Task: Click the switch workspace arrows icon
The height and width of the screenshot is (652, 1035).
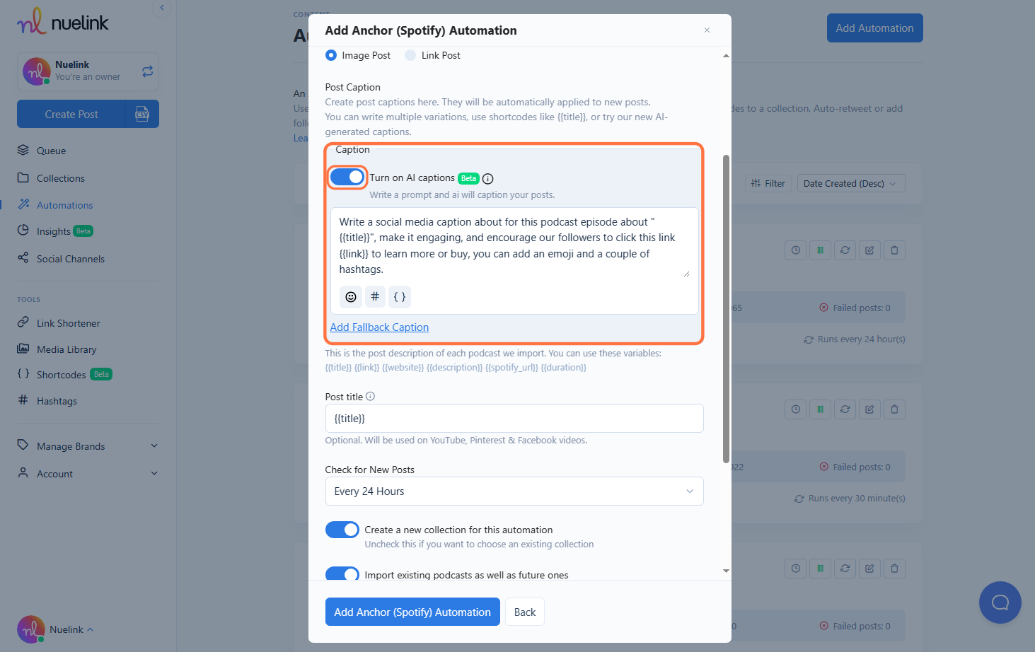Action: (147, 71)
